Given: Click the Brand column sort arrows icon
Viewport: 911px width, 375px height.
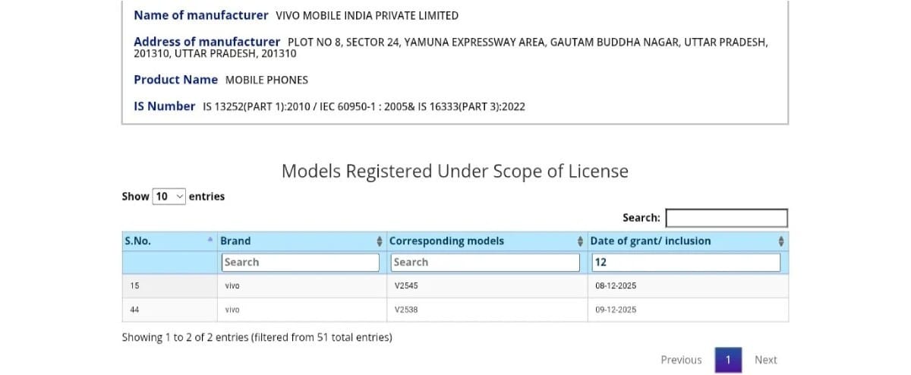Looking at the screenshot, I should [379, 241].
